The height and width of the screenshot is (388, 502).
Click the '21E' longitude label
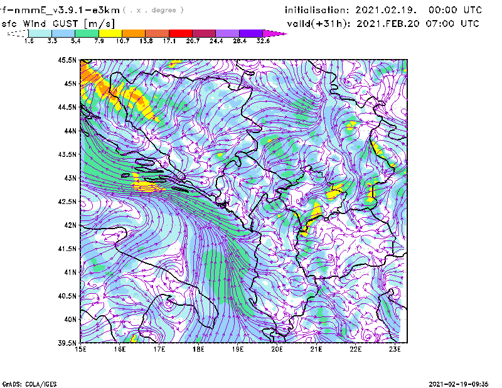pyautogui.click(x=316, y=349)
